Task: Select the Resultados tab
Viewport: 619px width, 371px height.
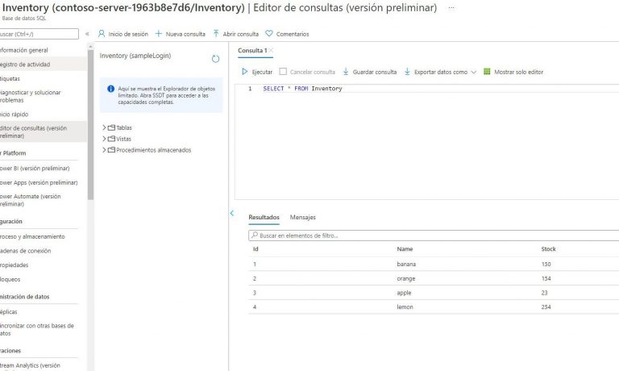Action: coord(264,217)
